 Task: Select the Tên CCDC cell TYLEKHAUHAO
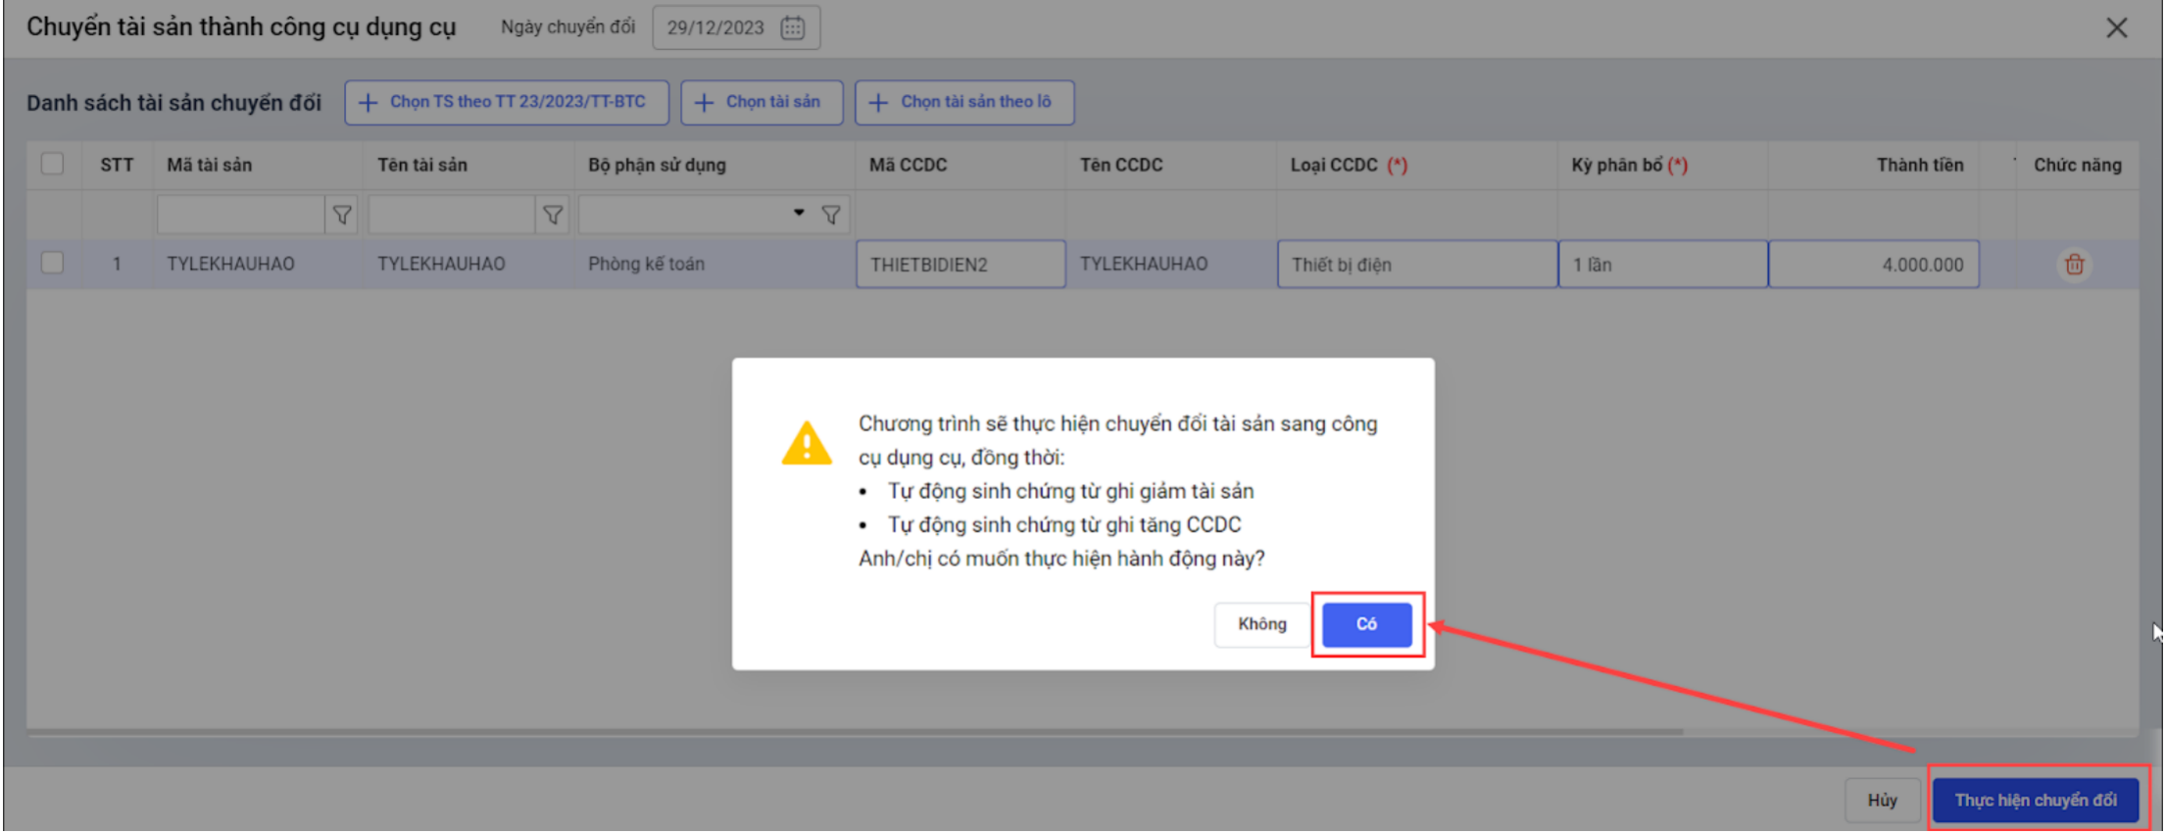1171,264
